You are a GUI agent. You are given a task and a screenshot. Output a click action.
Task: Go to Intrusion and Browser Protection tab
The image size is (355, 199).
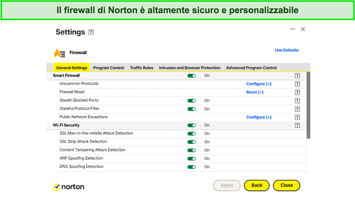pos(190,68)
